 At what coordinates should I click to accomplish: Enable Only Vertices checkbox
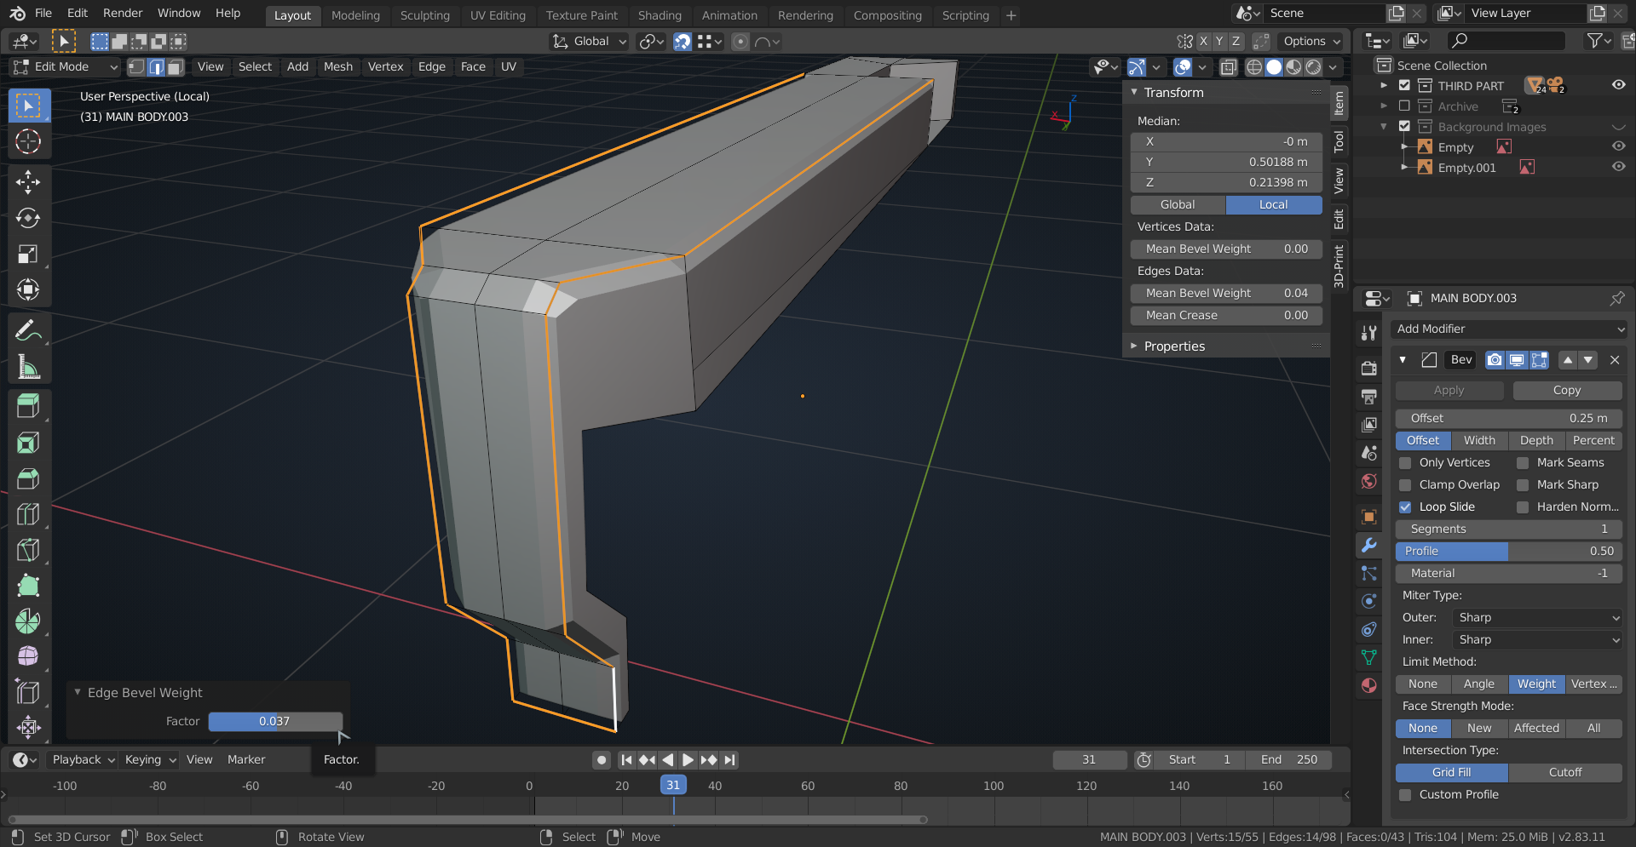click(x=1406, y=463)
